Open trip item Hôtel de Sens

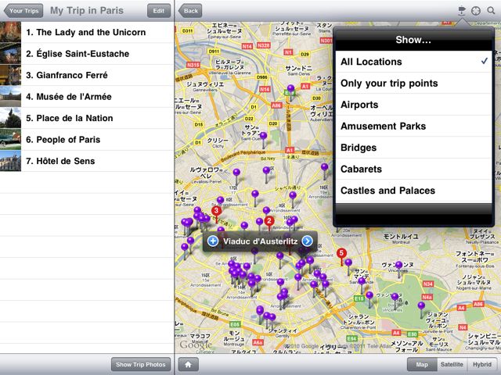[x=87, y=161]
